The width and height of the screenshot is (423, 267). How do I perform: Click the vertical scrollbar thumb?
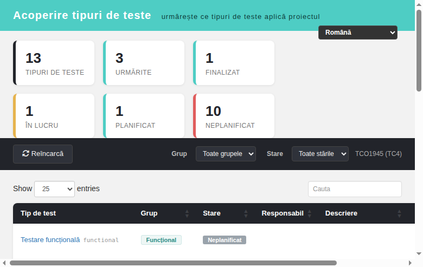(x=419, y=51)
